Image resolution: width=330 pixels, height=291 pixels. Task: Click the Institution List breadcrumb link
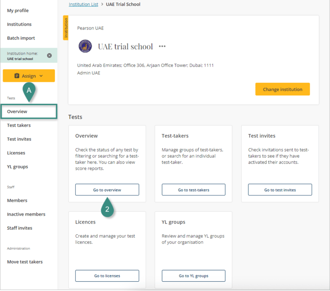click(84, 4)
